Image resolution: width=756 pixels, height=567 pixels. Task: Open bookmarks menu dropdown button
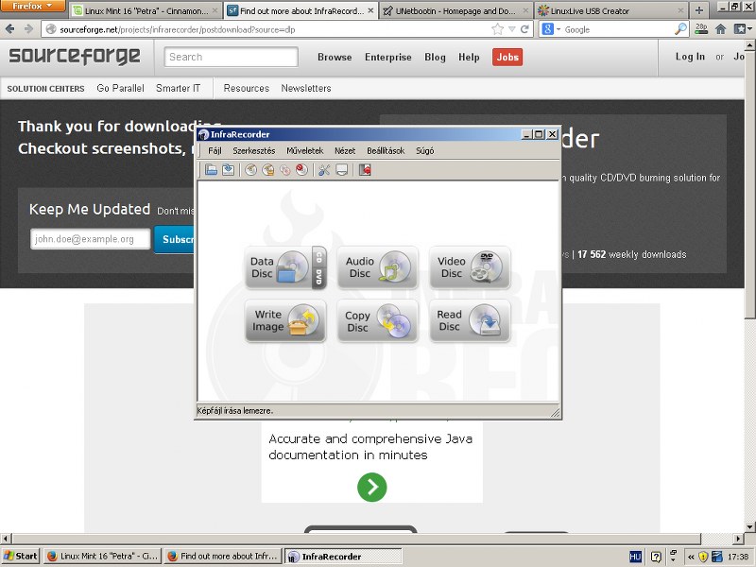click(743, 29)
